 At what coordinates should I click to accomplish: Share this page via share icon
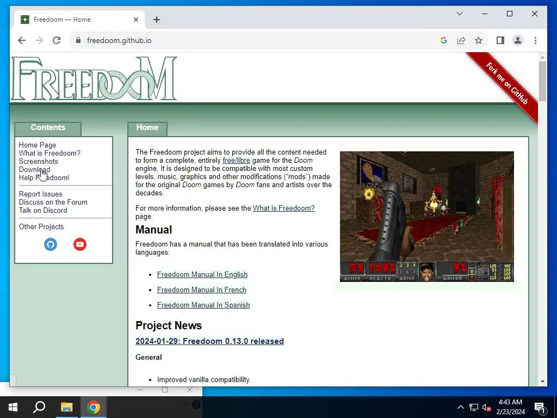click(x=461, y=40)
